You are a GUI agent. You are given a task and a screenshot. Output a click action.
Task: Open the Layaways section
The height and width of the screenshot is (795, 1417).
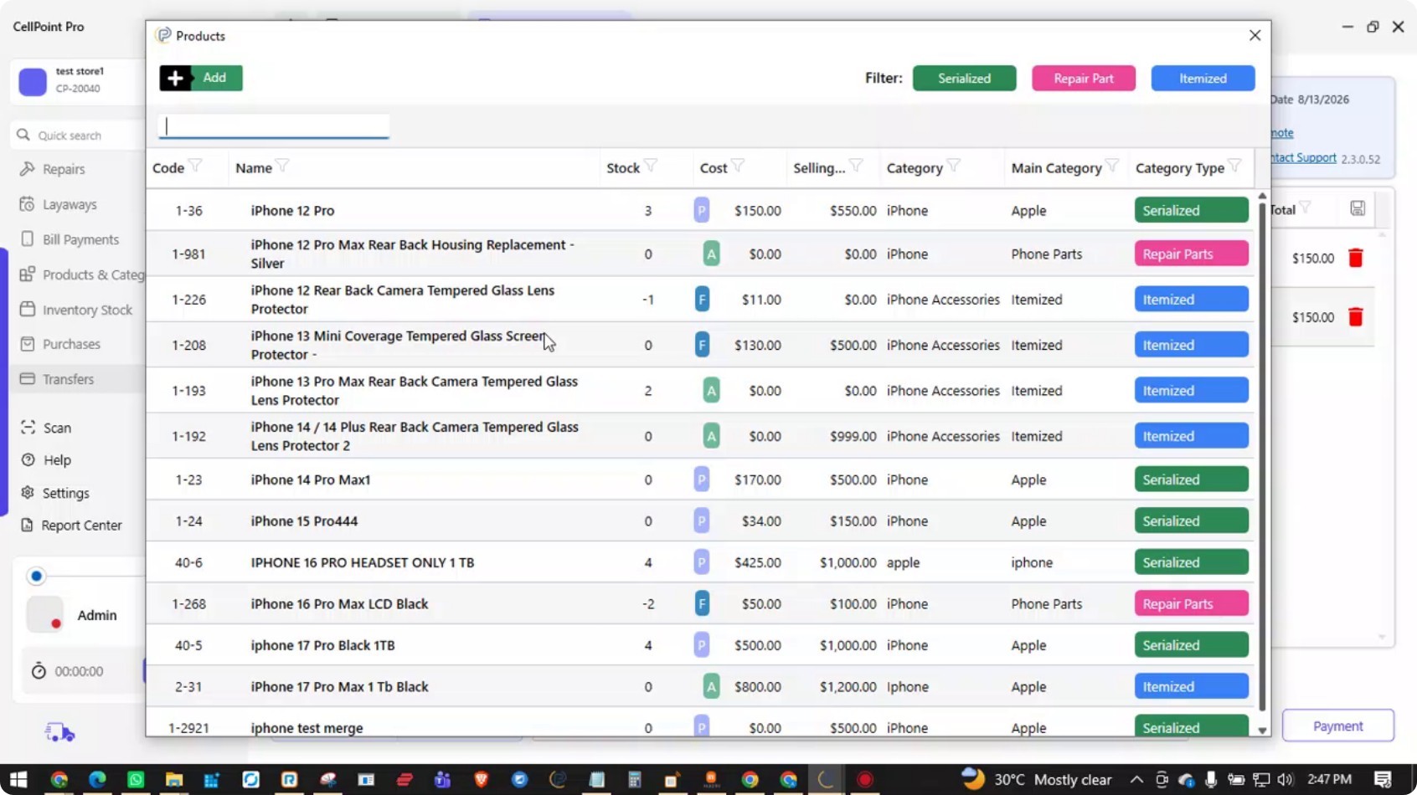point(70,204)
